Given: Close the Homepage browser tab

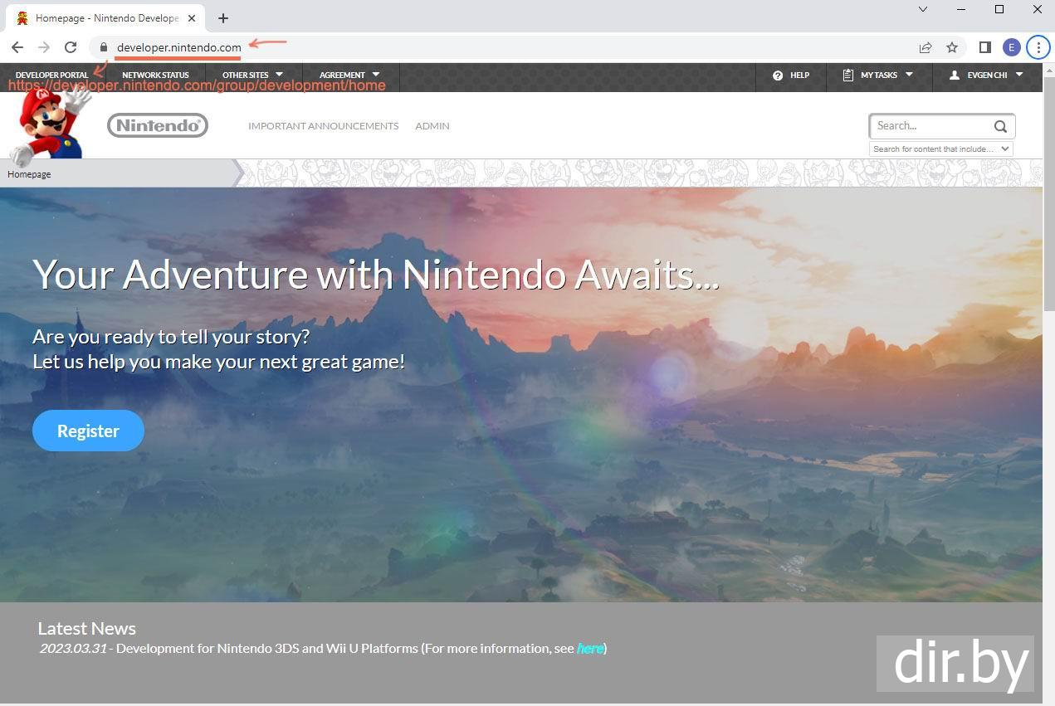Looking at the screenshot, I should click(192, 18).
